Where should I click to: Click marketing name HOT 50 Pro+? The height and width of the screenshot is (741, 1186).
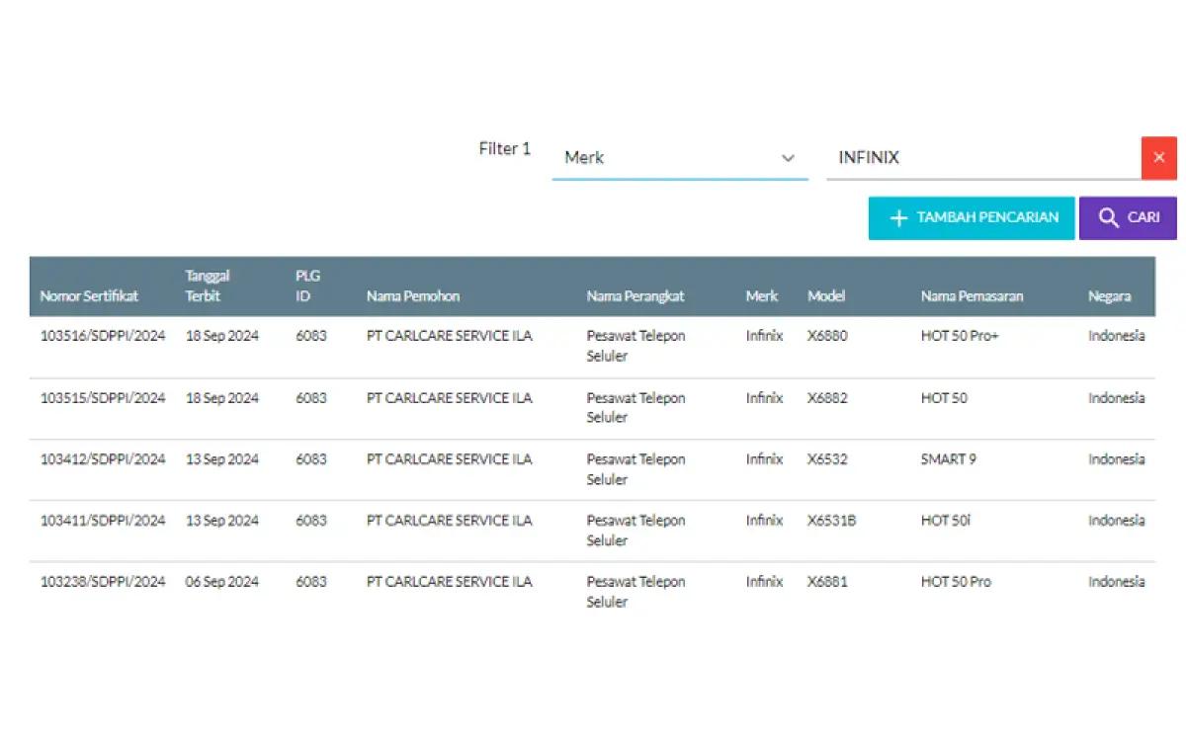pos(960,336)
